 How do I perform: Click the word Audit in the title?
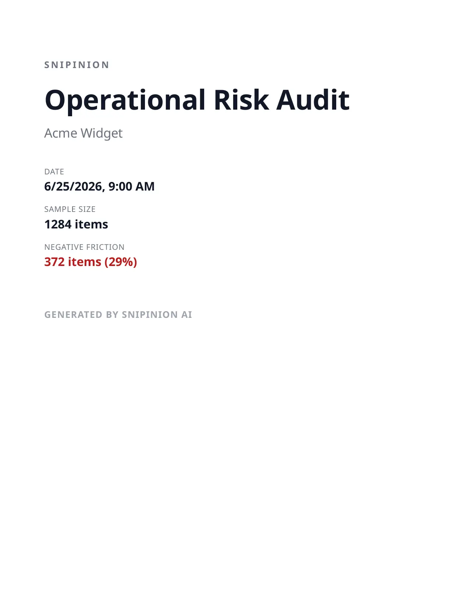click(x=313, y=100)
